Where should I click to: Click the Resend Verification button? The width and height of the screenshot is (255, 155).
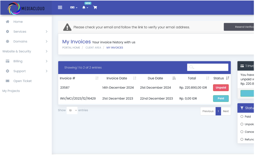point(239,27)
